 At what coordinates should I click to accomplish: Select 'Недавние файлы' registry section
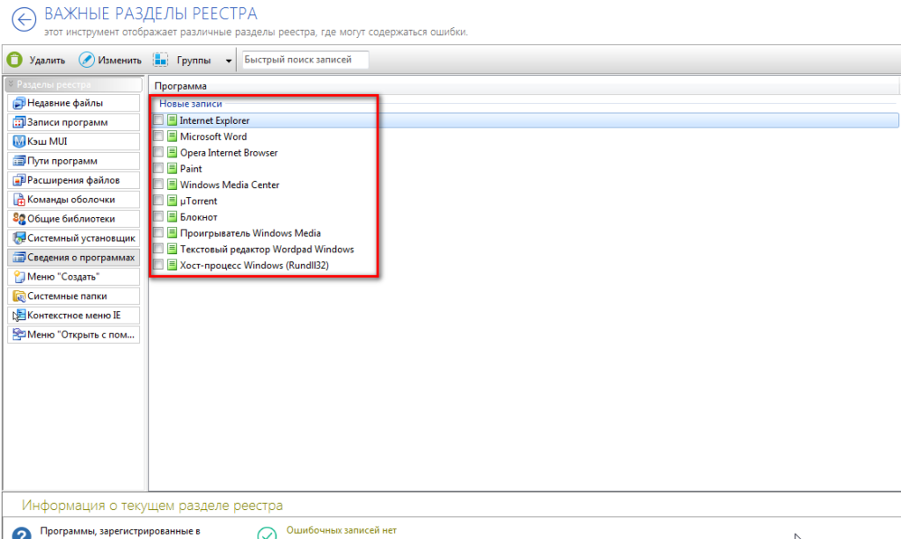pos(74,104)
